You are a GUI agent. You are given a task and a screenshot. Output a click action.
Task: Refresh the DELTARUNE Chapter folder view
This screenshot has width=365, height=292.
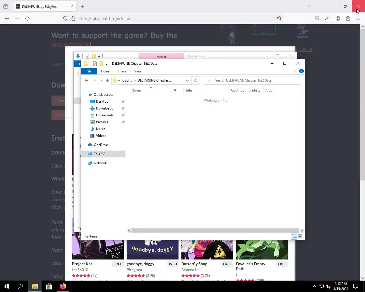[196, 80]
